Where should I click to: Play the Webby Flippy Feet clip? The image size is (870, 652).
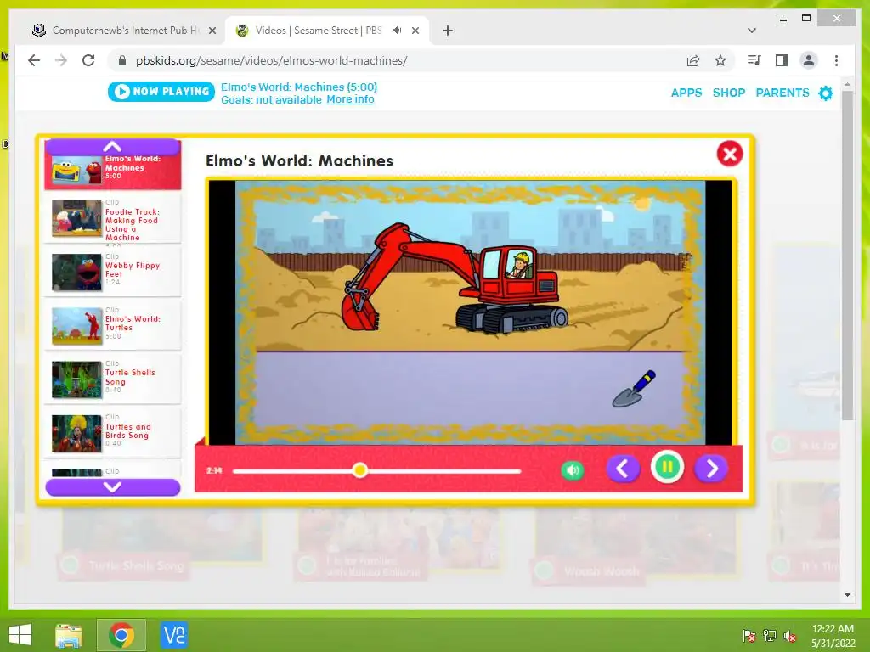pos(113,272)
